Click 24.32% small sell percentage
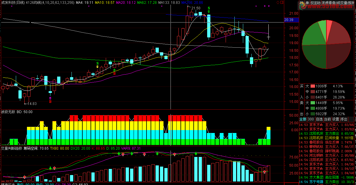Image resolution: width=356 pixels, height=185 pixels. point(339,114)
